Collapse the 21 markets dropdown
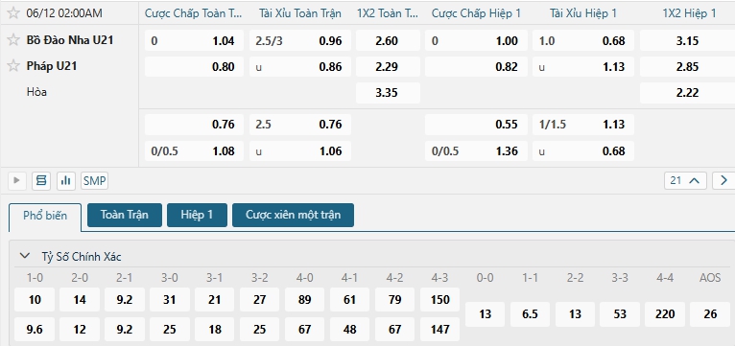Viewport: 735px width, 346px height. [x=685, y=180]
